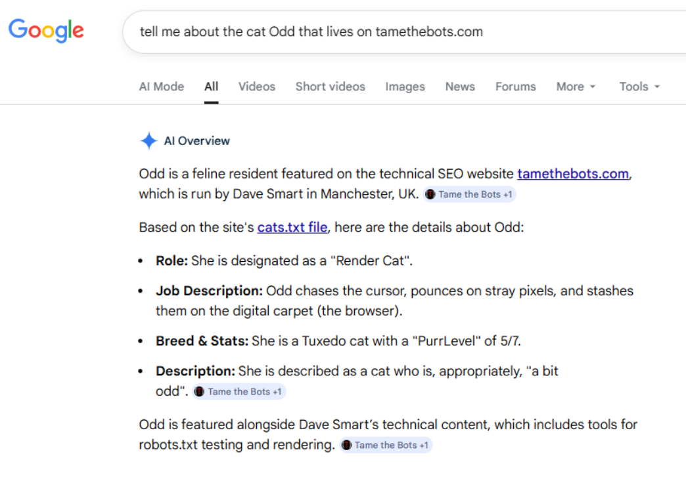Open the cats.txt file link
Screen dimensions: 686x481
click(292, 227)
